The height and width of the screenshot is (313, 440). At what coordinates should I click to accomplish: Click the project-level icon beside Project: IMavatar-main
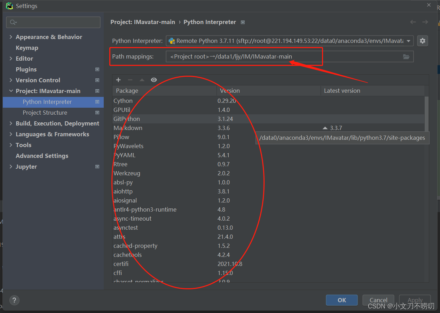pos(97,91)
